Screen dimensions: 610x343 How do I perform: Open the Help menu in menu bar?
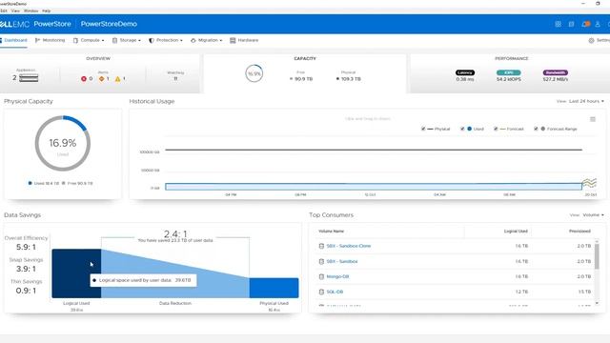[47, 10]
